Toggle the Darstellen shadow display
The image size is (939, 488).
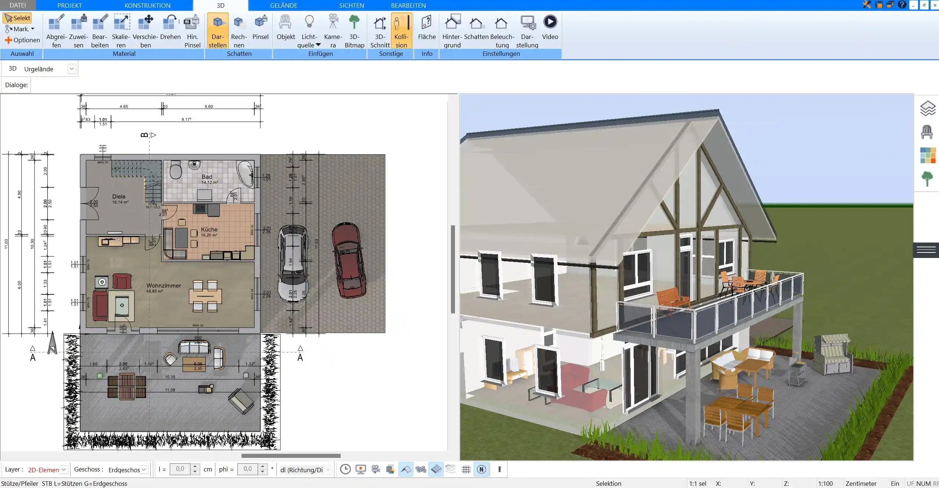pos(218,31)
